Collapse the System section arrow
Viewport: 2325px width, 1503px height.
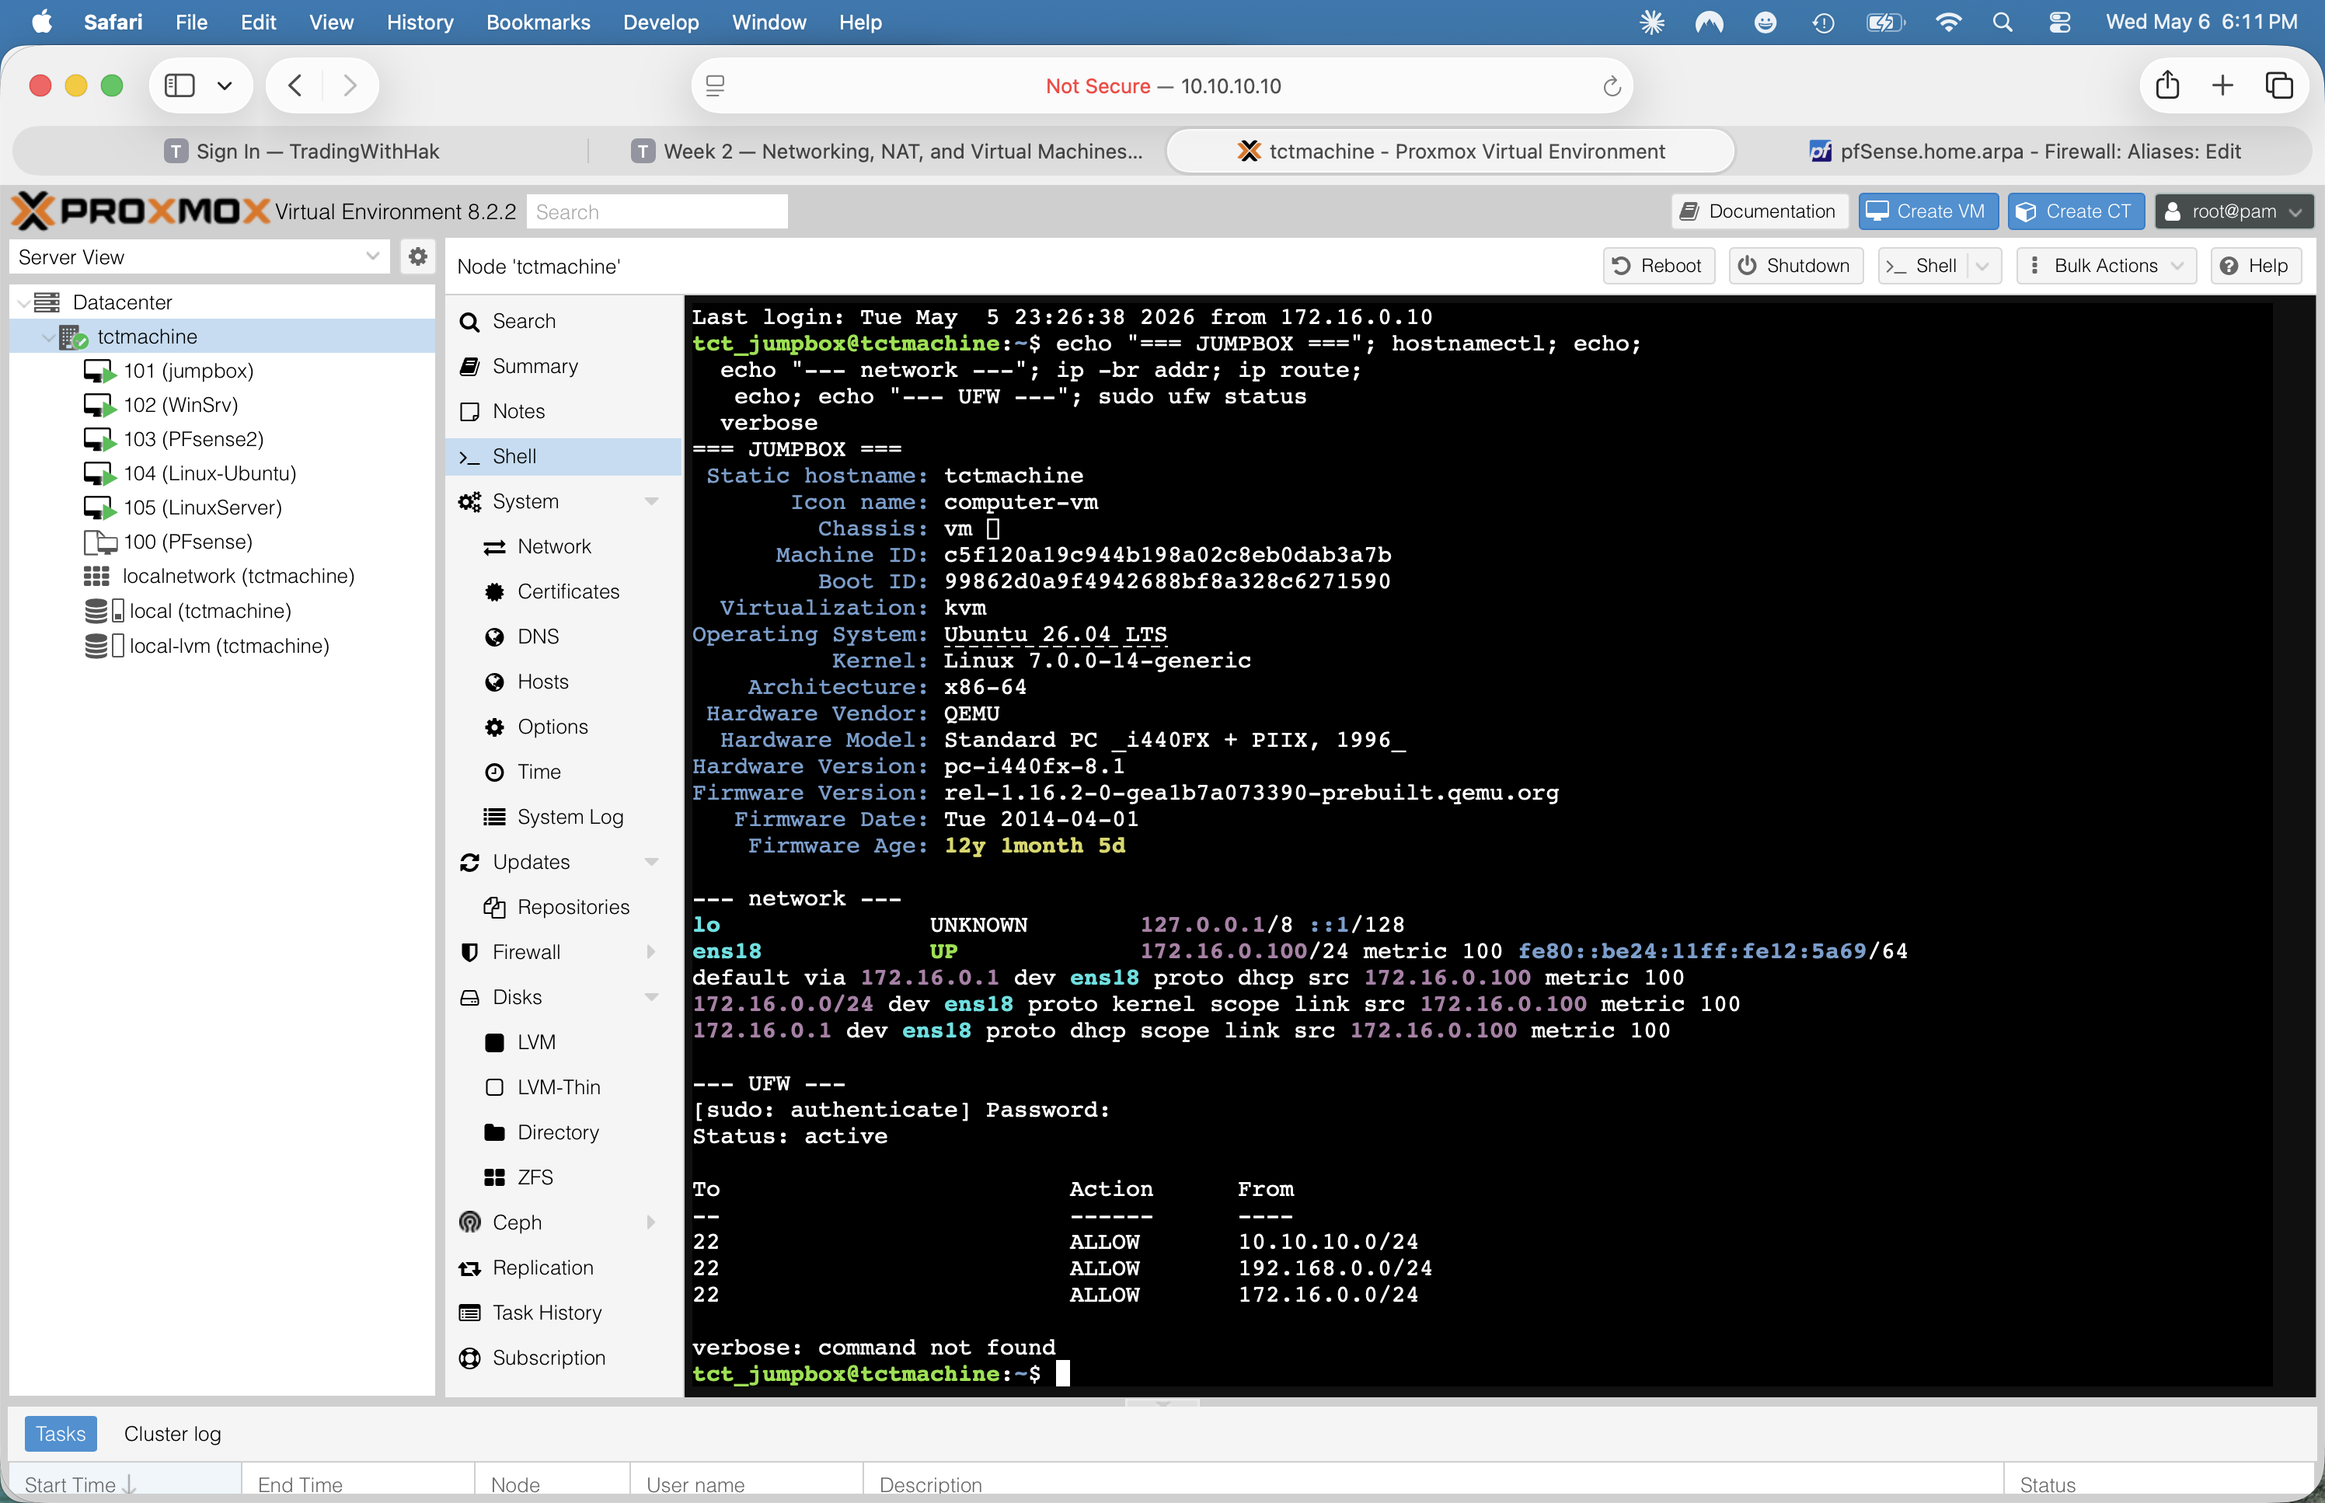[x=652, y=502]
